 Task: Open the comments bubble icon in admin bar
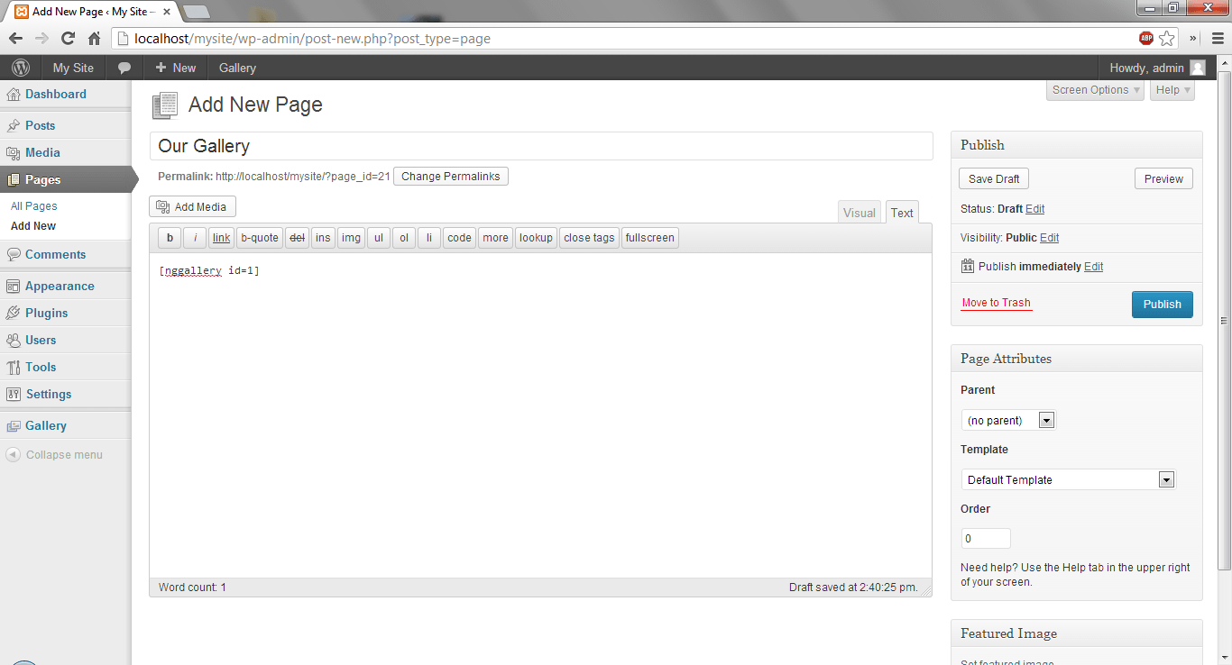pyautogui.click(x=124, y=68)
